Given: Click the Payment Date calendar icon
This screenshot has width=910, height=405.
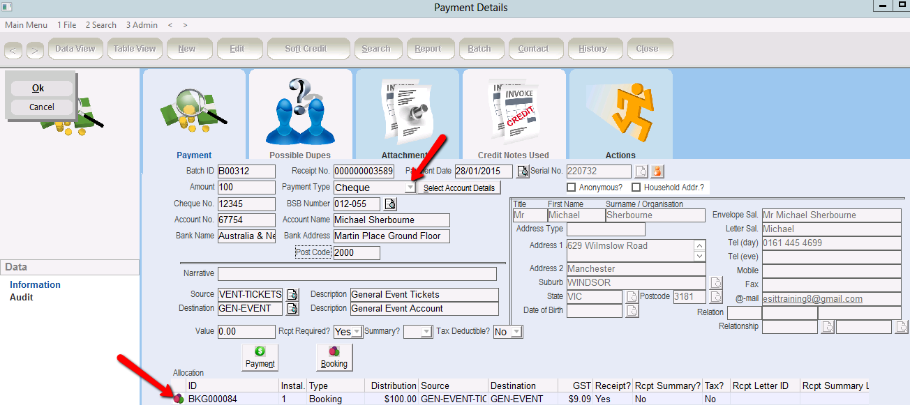Looking at the screenshot, I should point(522,171).
